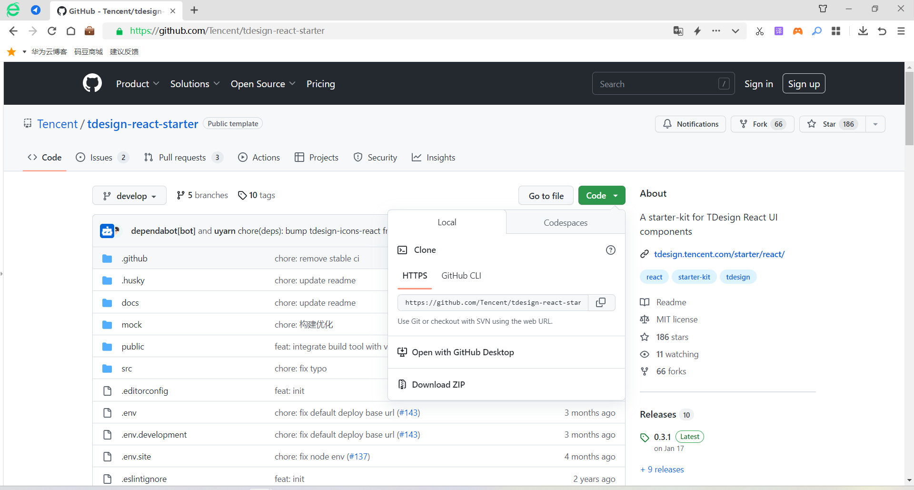Open the Actions tab
Viewport: 914px width, 490px height.
pos(259,158)
